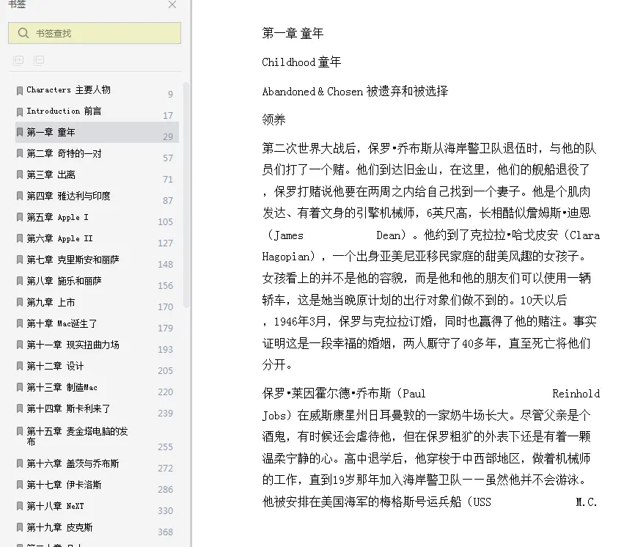
Task: Expand all bookmarks icon
Action: 18,60
